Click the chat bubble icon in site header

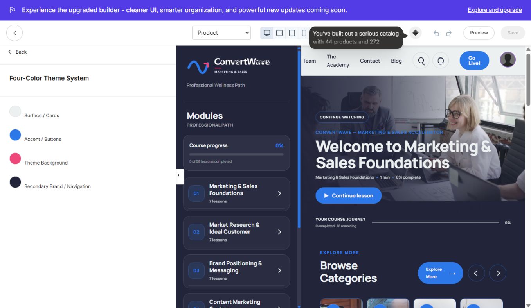click(x=441, y=61)
